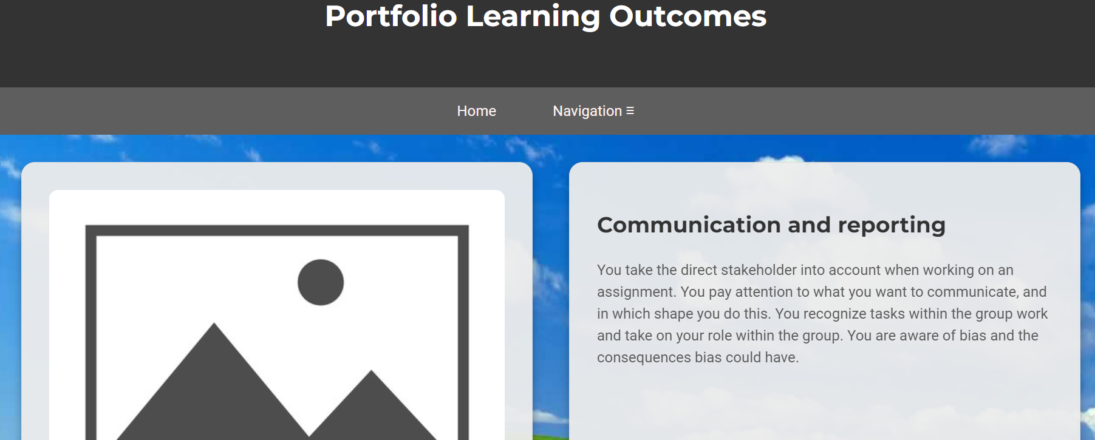
Task: Click the word "reporting" in the card heading
Action: point(891,225)
